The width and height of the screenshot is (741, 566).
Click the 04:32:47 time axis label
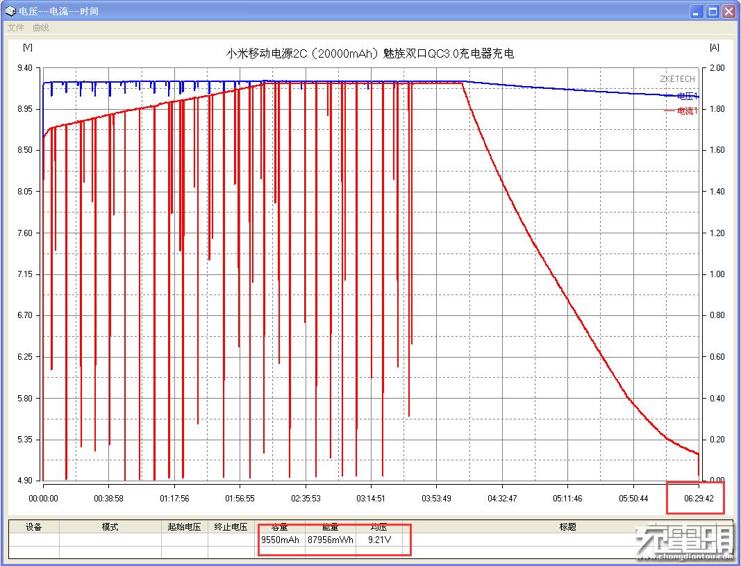[502, 499]
